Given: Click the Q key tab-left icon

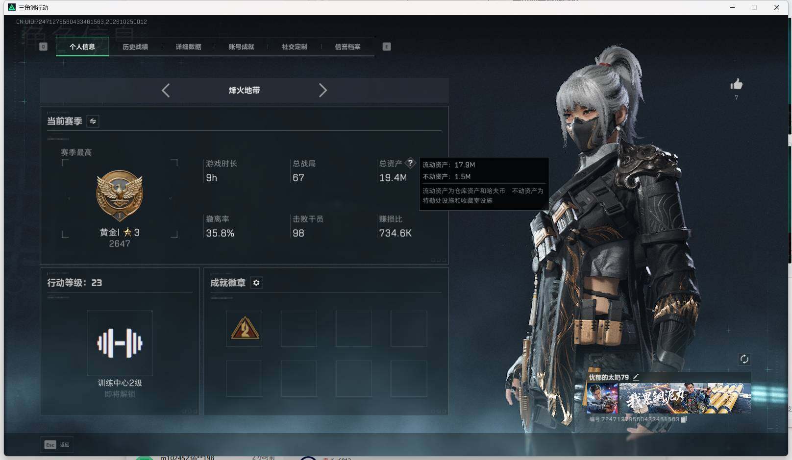Looking at the screenshot, I should click(x=43, y=47).
